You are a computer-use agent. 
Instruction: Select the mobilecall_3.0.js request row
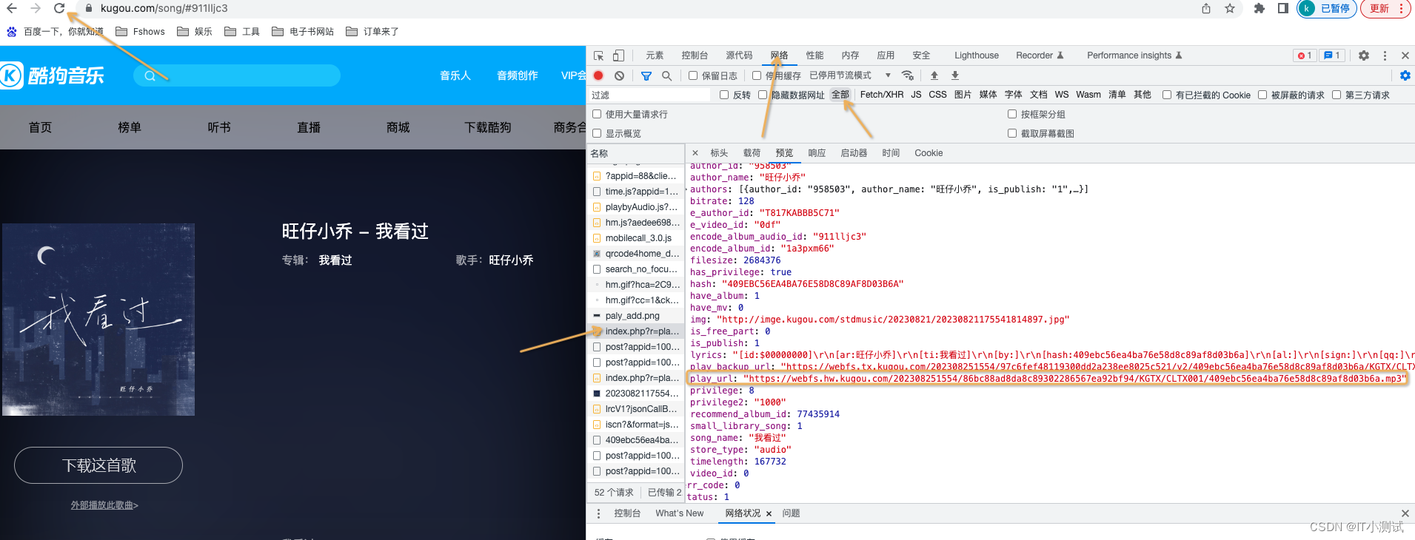636,238
